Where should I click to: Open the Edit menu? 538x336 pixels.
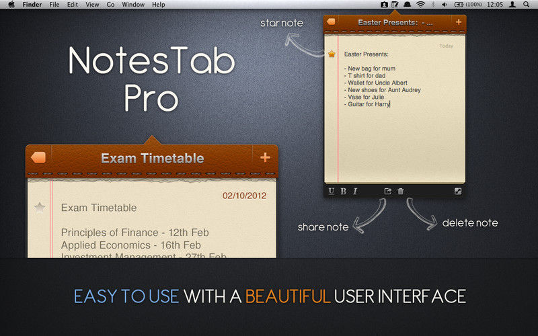[x=73, y=5]
